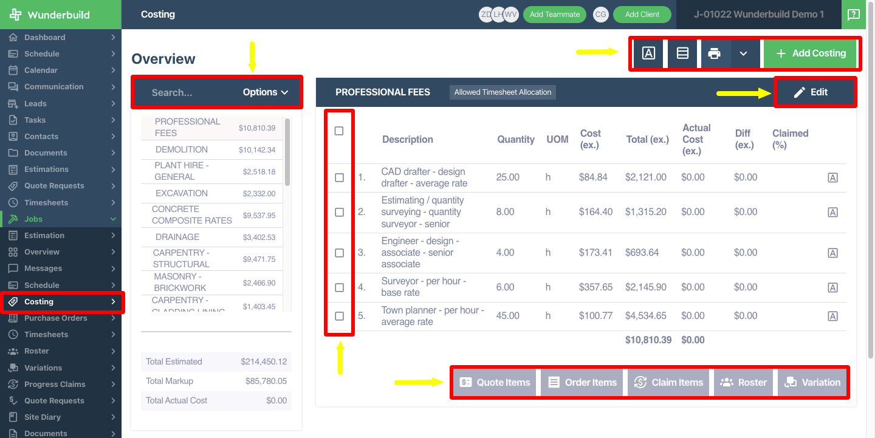Expand the Dashboard menu chevron

click(x=113, y=38)
